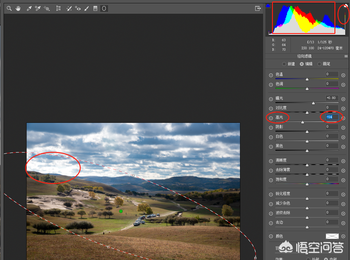This screenshot has height=260, width=350.
Task: Select the Graduated Filter tool
Action: pyautogui.click(x=95, y=8)
